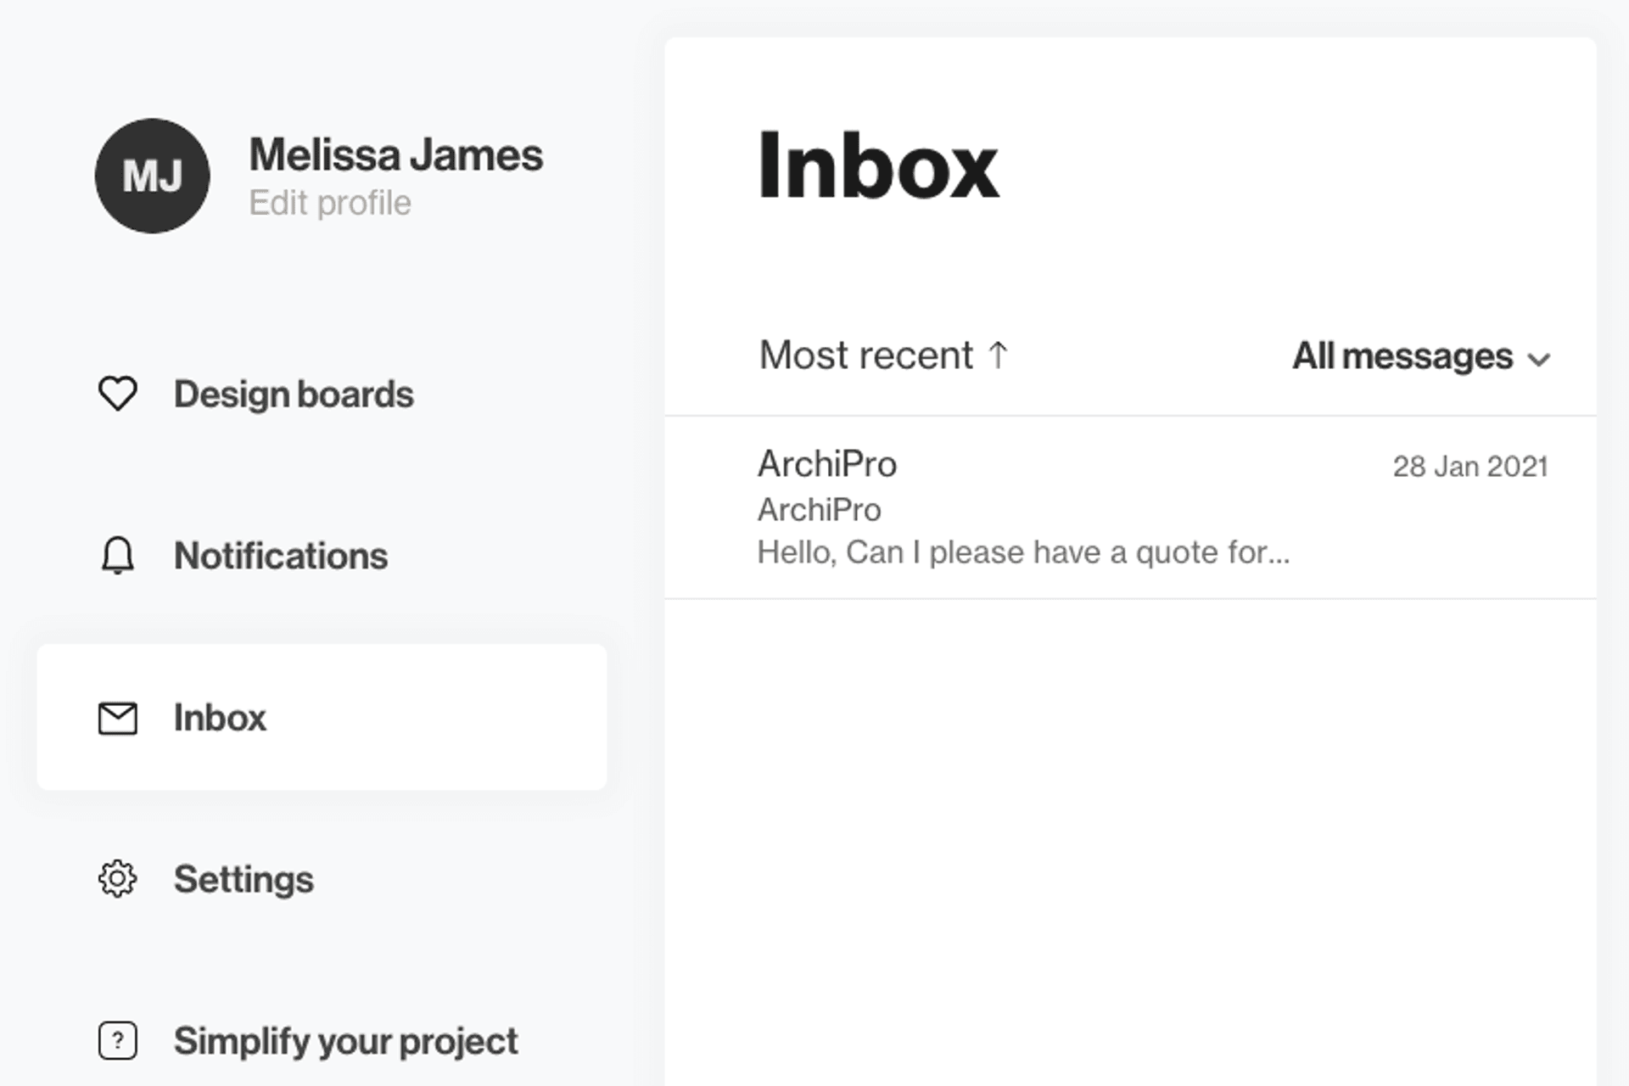Click the Edit profile link
1629x1086 pixels.
(x=330, y=203)
